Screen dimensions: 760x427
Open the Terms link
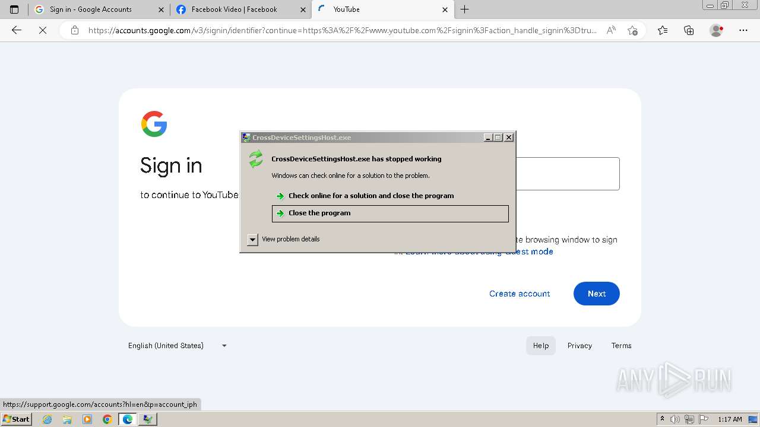coord(622,346)
